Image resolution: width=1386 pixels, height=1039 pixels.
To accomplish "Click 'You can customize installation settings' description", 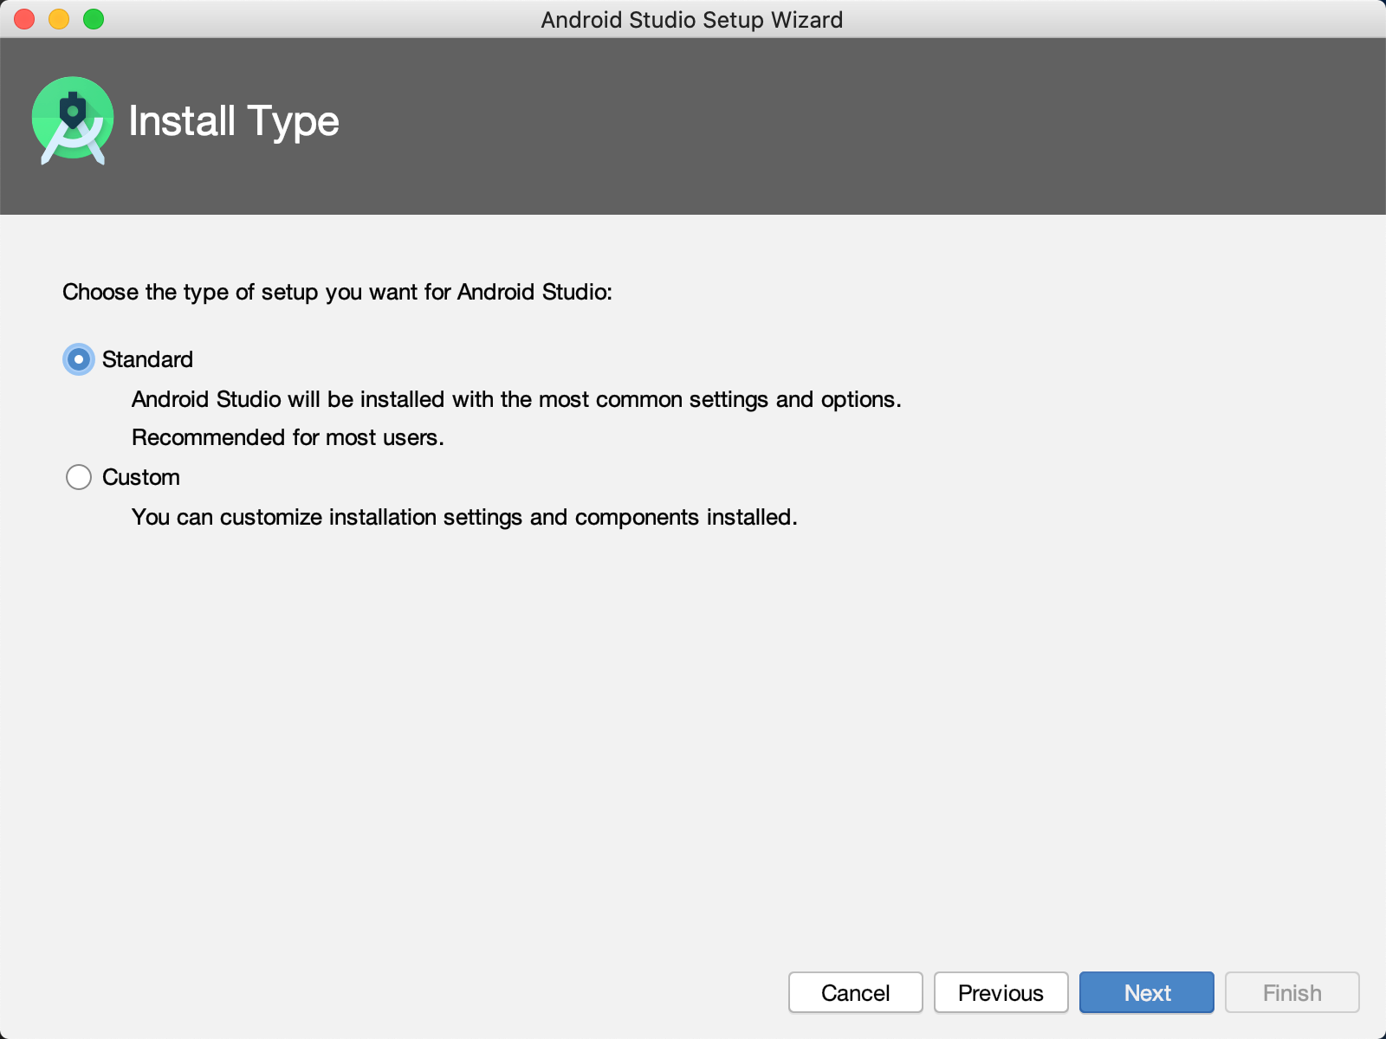I will point(464,517).
